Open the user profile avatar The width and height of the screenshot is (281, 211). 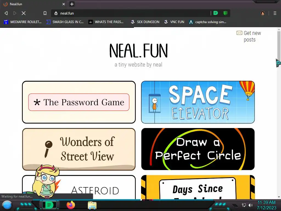coord(263,13)
